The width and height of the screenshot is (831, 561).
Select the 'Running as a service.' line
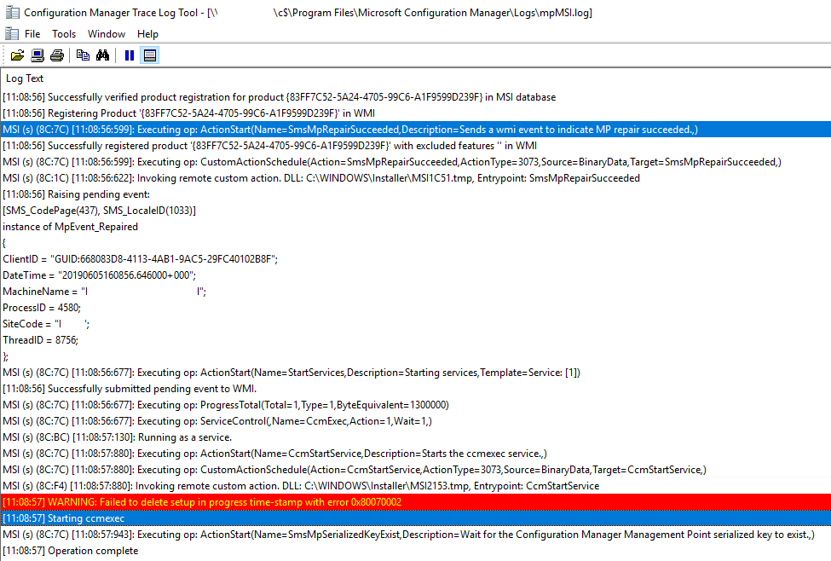pyautogui.click(x=416, y=437)
